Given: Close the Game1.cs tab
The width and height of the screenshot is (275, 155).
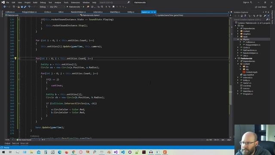Looking at the screenshot, I should click(155, 12).
